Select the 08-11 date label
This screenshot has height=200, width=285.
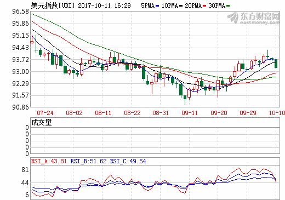[x=103, y=113]
